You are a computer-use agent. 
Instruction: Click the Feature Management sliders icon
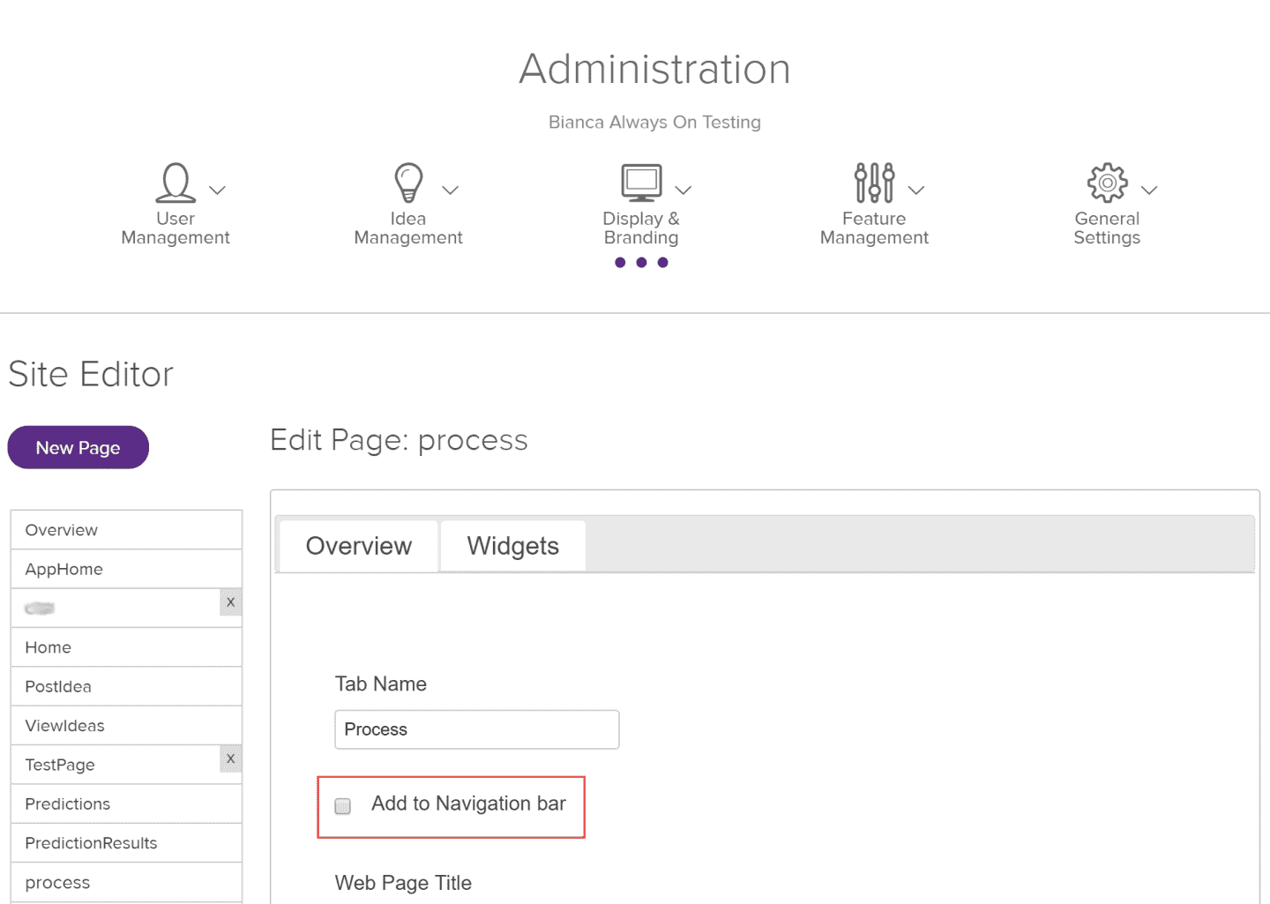click(x=874, y=183)
